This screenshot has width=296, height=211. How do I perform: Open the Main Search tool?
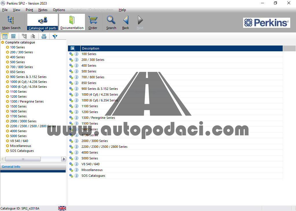click(x=11, y=23)
